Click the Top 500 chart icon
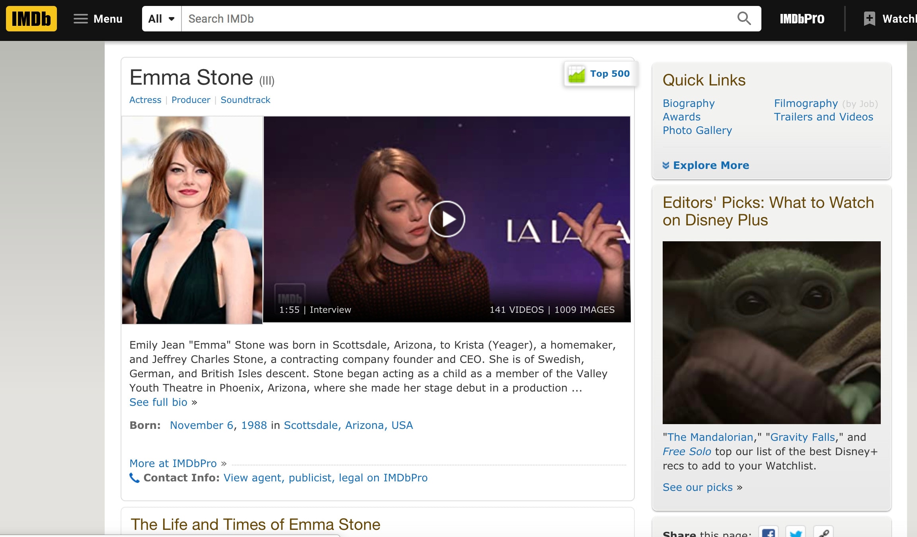The image size is (917, 537). 576,74
